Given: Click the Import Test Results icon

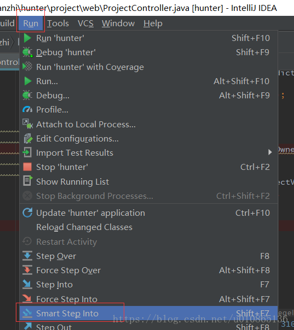Looking at the screenshot, I should pyautogui.click(x=27, y=152).
